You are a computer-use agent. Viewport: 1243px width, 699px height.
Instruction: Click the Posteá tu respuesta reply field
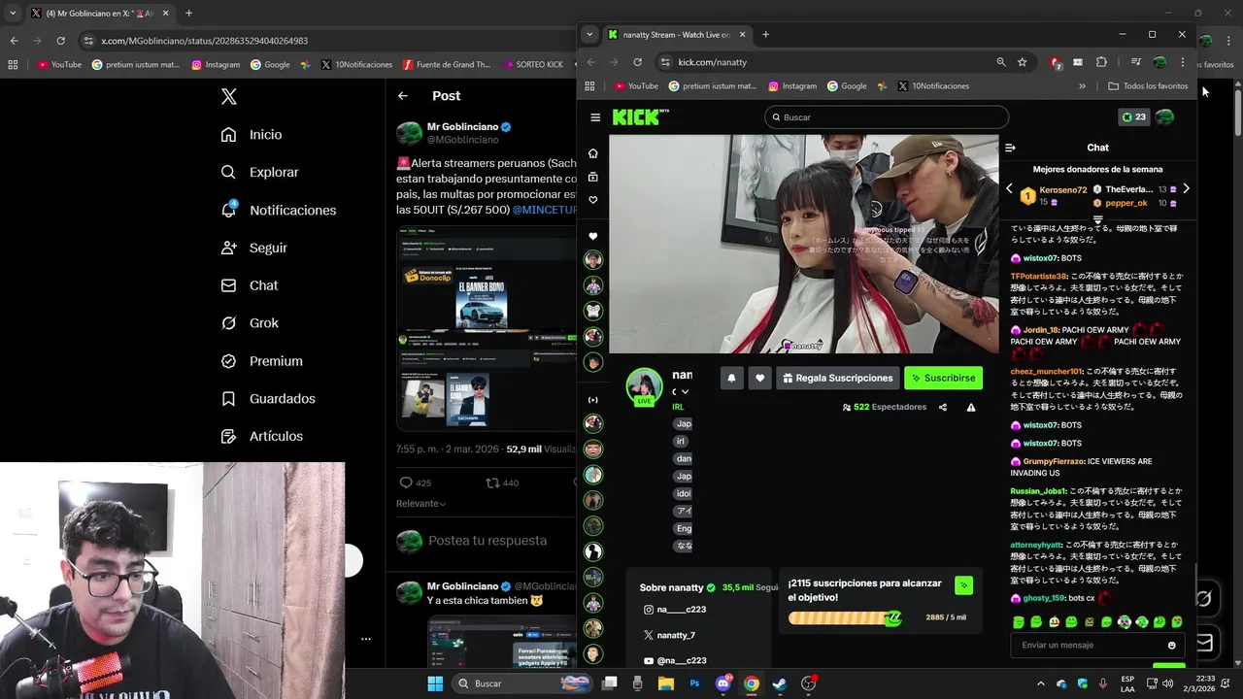[x=487, y=541]
